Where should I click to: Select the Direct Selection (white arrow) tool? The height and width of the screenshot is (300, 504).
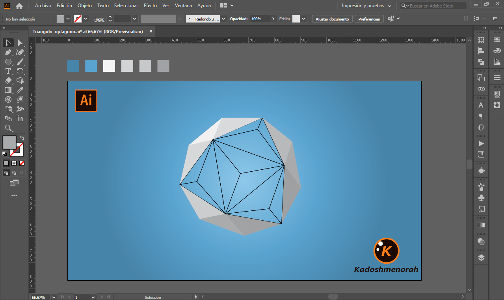(x=20, y=43)
